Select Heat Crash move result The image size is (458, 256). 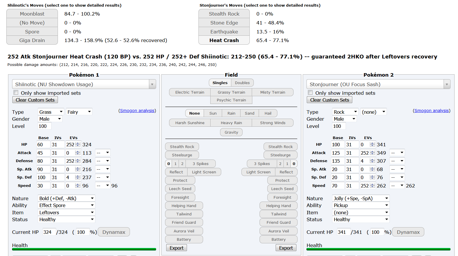pyautogui.click(x=224, y=40)
